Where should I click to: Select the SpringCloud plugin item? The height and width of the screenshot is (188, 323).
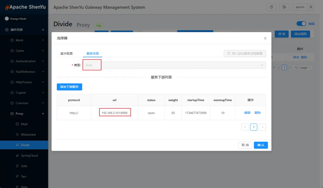tap(29, 155)
